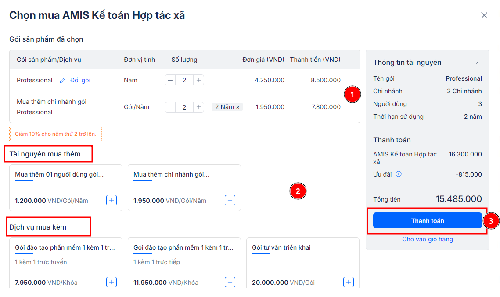Remove the 2 Năm tag
The width and height of the screenshot is (500, 297).
point(237,107)
